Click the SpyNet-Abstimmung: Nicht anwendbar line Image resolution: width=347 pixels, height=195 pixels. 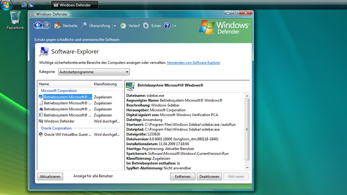pyautogui.click(x=159, y=168)
